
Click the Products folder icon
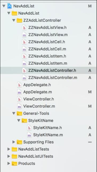click(14, 164)
